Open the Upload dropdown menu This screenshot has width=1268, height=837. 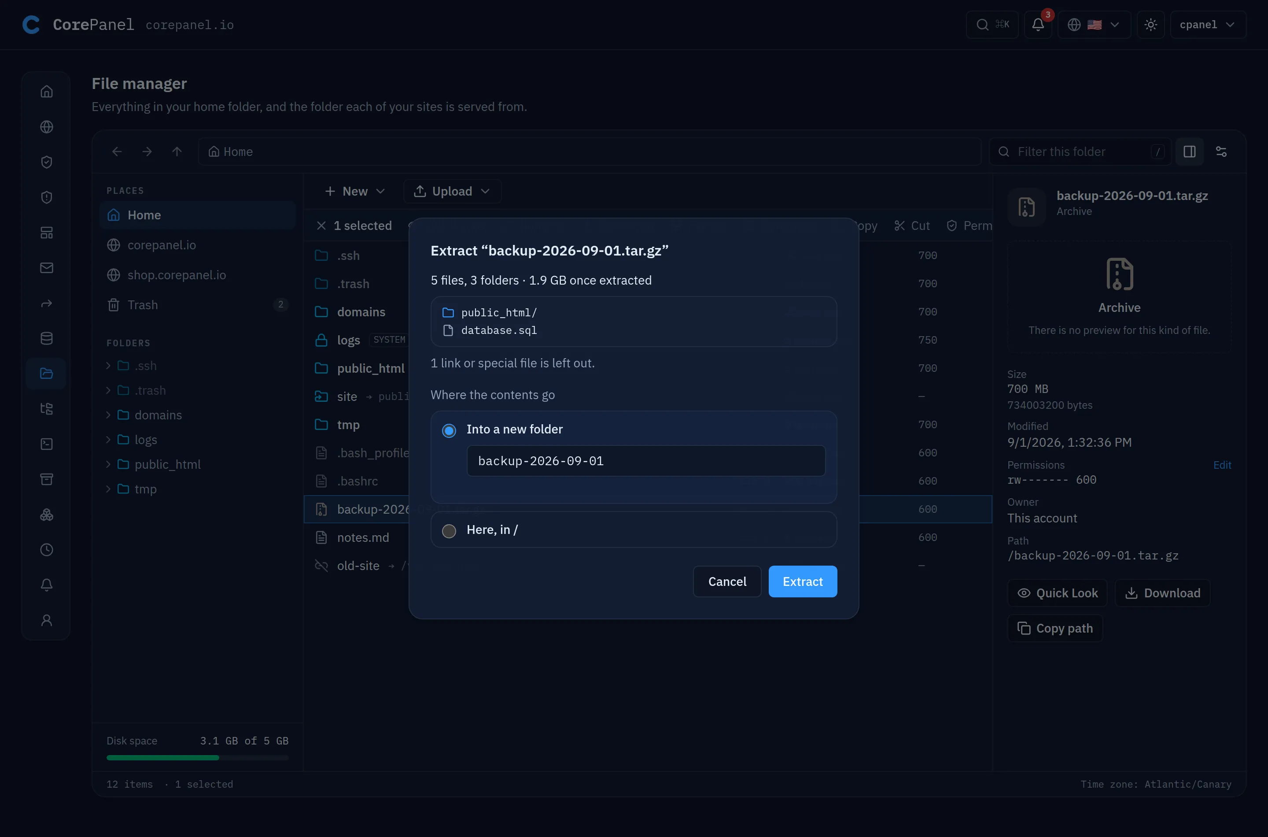coord(452,191)
